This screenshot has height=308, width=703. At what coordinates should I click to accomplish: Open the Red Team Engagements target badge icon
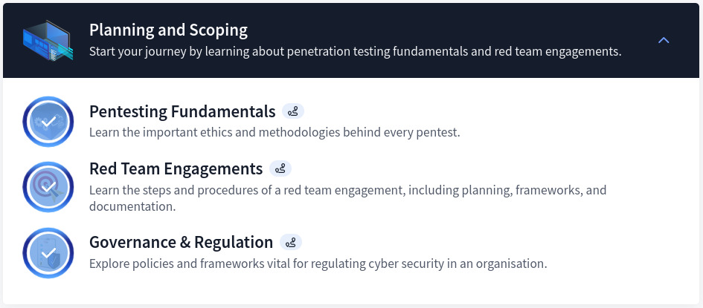48,187
